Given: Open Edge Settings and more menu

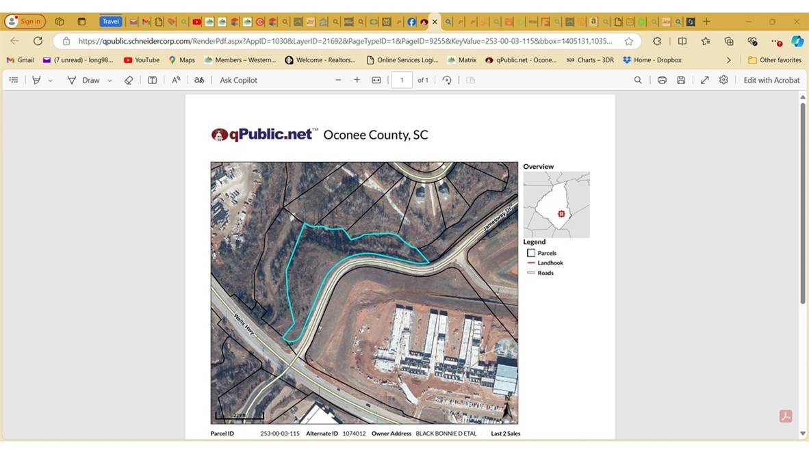Looking at the screenshot, I should pyautogui.click(x=776, y=41).
